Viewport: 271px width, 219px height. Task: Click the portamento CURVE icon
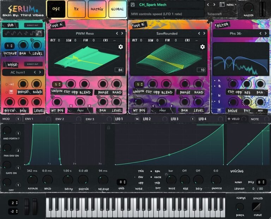point(257,207)
